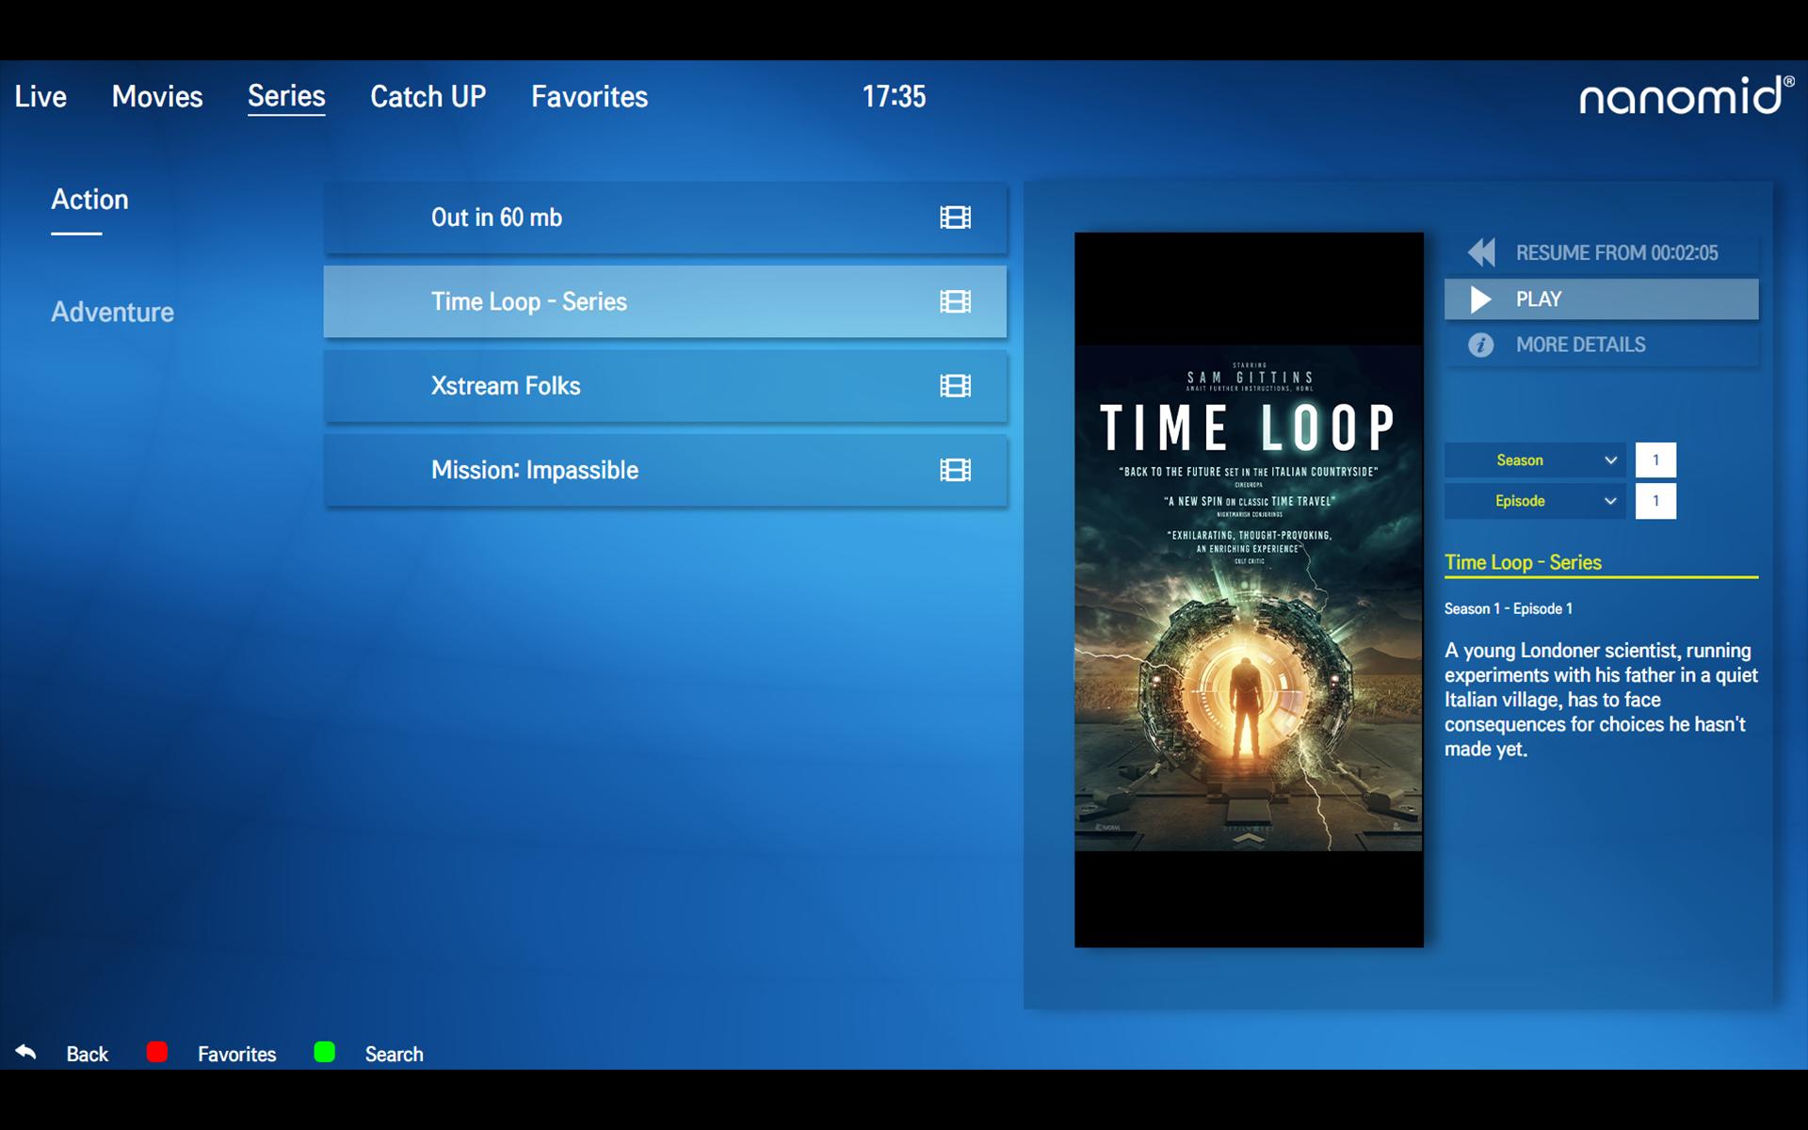The height and width of the screenshot is (1130, 1808).
Task: Open the Catch UP tab
Action: (428, 96)
